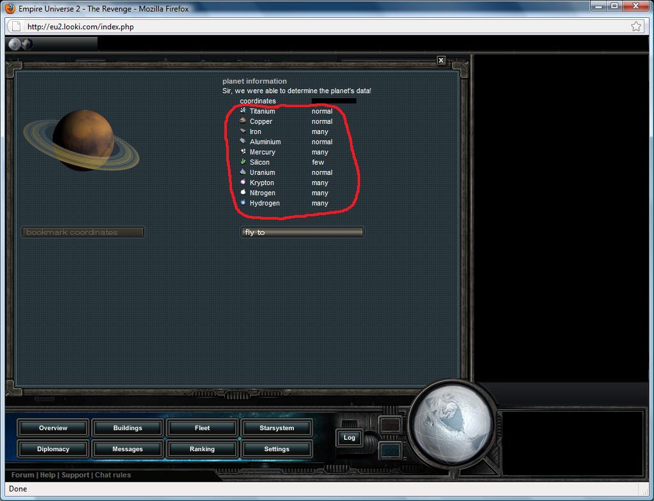
Task: Click the "planet information" heading
Action: [x=254, y=81]
